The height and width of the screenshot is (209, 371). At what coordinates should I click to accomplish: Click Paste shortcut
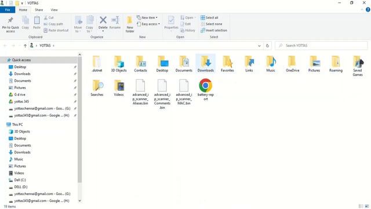[x=56, y=30]
